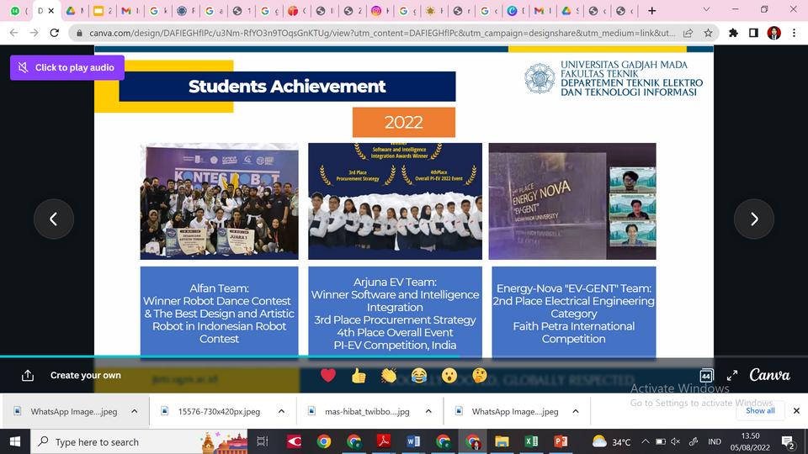This screenshot has height=454, width=808.
Task: Click Show all downloads
Action: (760, 411)
